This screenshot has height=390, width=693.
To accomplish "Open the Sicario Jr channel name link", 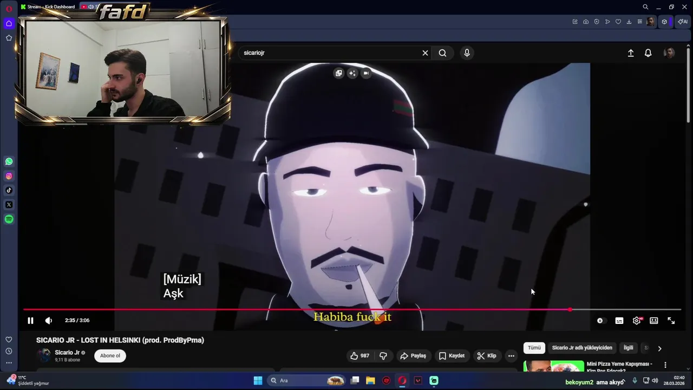I will pos(67,352).
